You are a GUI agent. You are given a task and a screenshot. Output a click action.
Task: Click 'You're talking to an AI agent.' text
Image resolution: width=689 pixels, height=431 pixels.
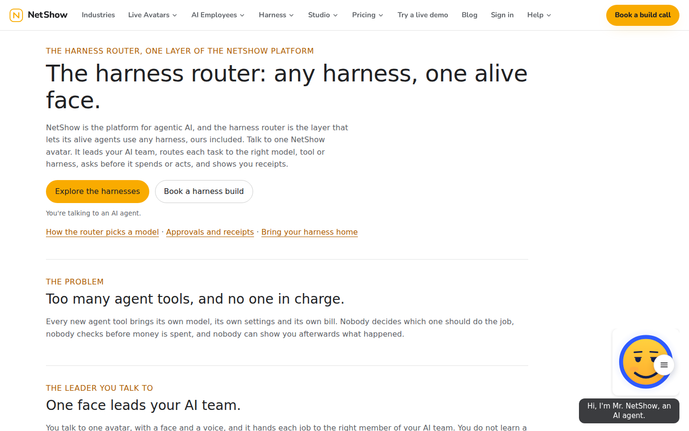click(93, 213)
